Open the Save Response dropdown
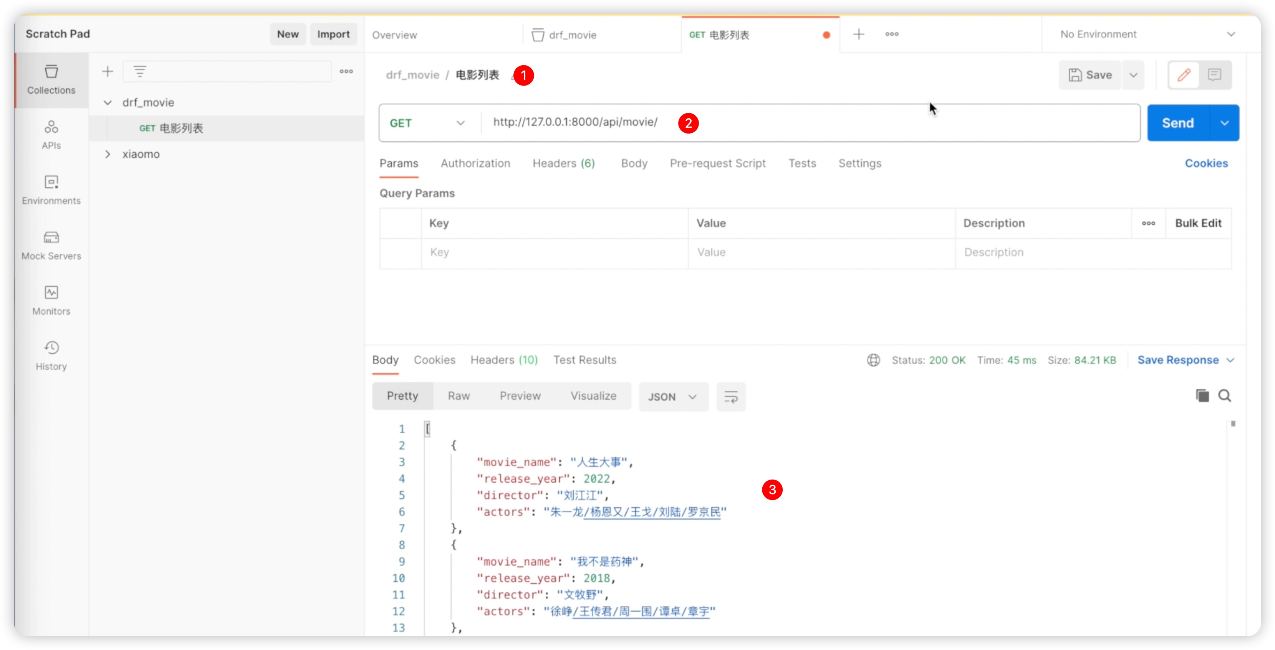The image size is (1275, 650). (x=1186, y=360)
